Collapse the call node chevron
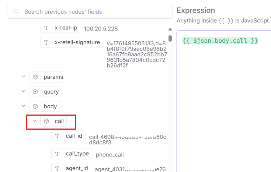The image size is (271, 172). click(35, 121)
